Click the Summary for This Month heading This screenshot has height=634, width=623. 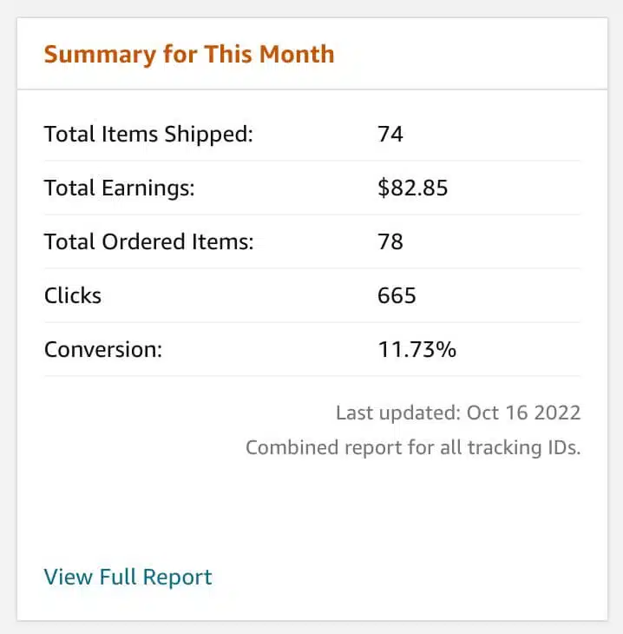pos(189,55)
